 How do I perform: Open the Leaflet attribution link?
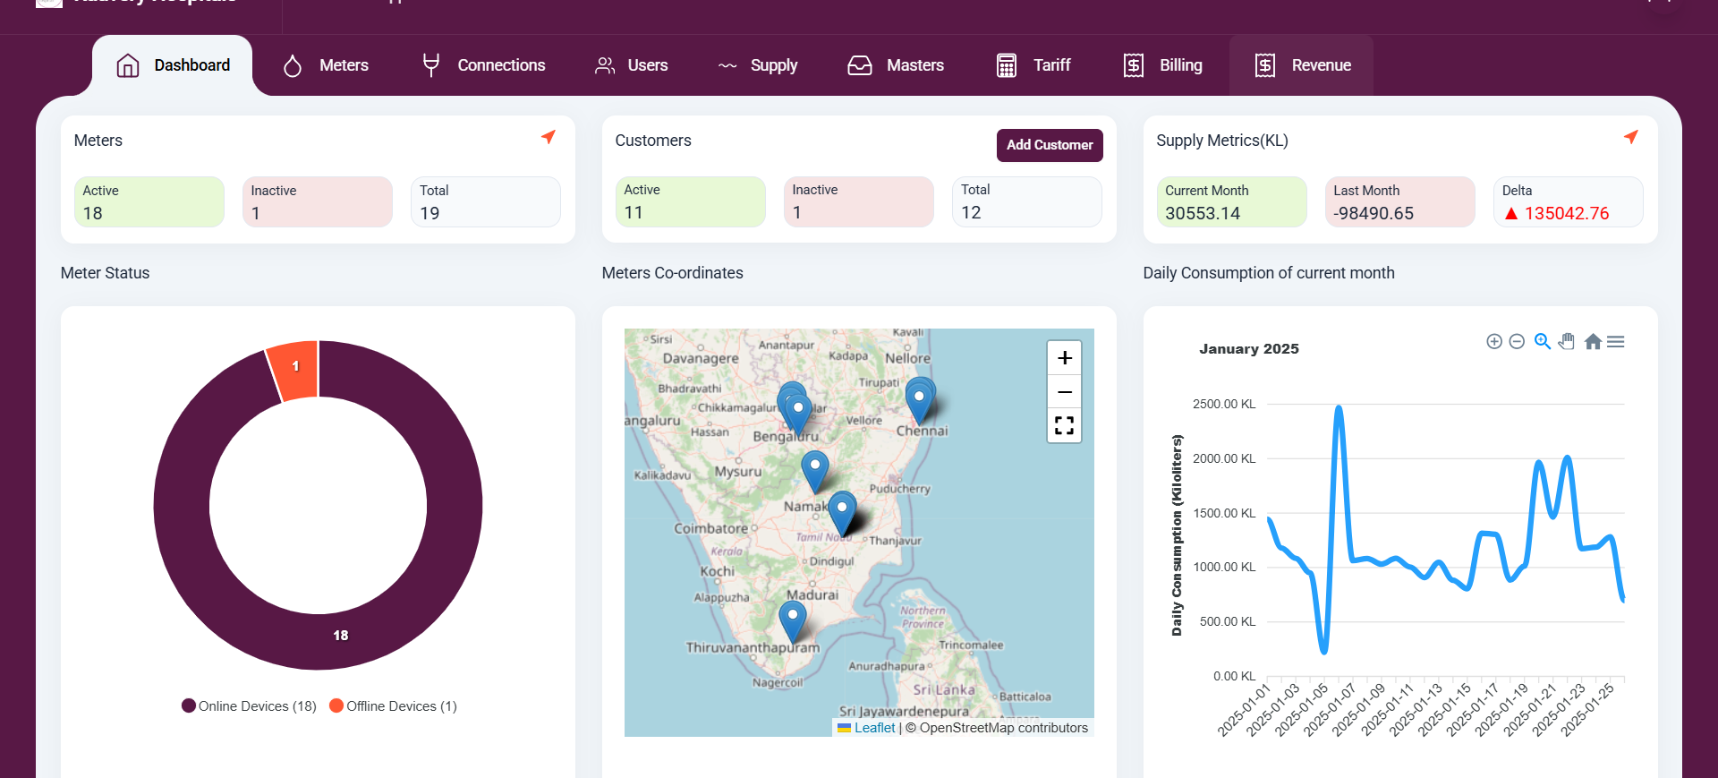tap(874, 728)
